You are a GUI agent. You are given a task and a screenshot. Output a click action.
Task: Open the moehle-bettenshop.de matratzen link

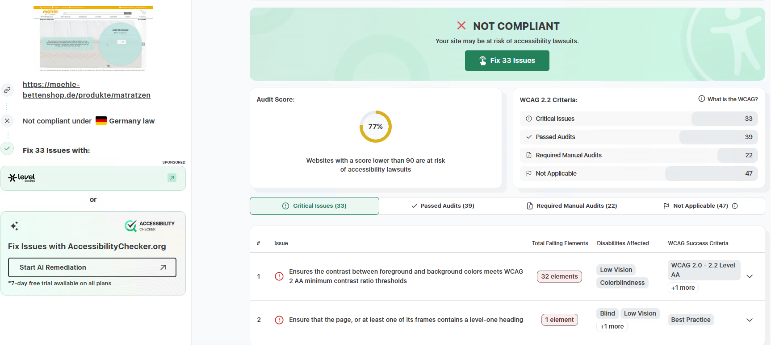[x=87, y=90]
